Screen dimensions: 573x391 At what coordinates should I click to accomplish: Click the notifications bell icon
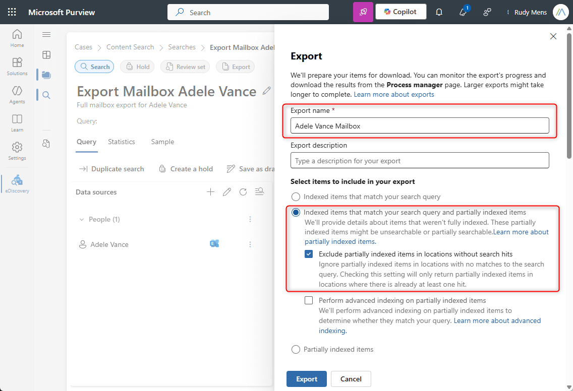coord(439,12)
